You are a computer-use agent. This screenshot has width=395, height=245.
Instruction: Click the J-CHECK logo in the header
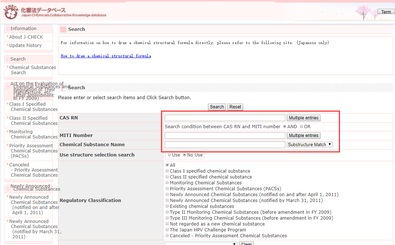(x=10, y=12)
